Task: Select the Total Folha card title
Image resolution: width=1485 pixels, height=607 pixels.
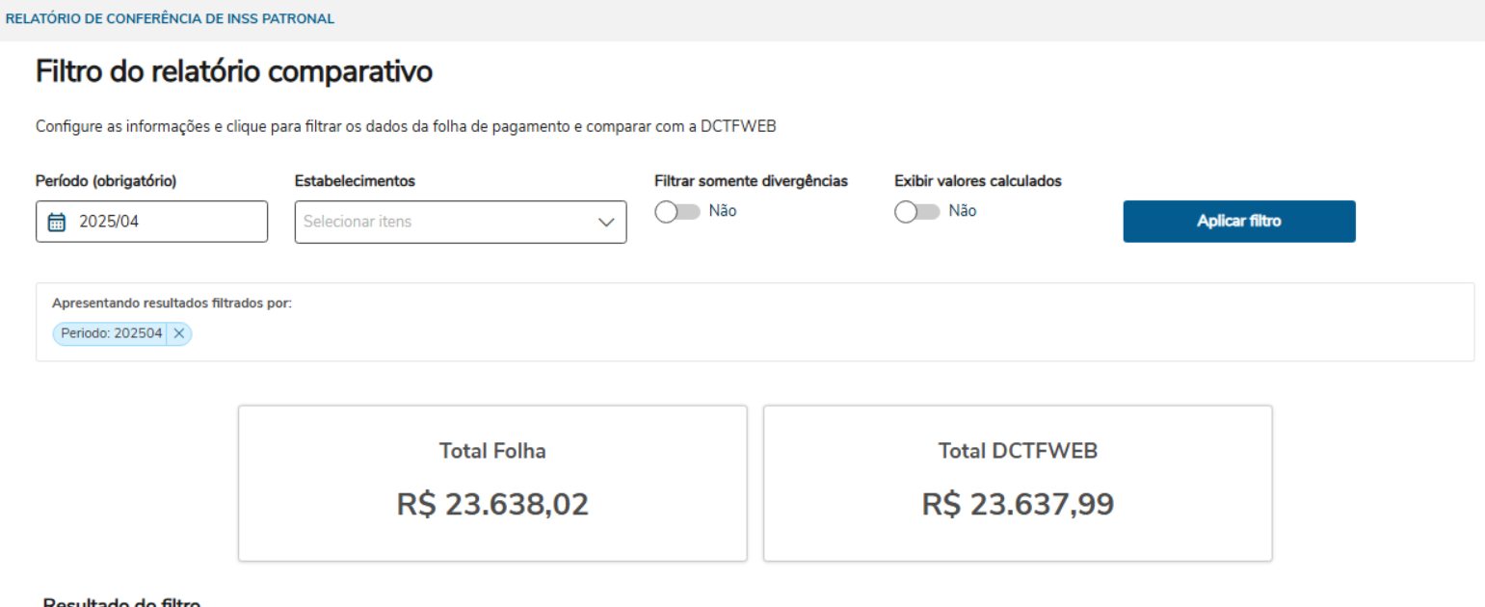Action: coord(492,451)
